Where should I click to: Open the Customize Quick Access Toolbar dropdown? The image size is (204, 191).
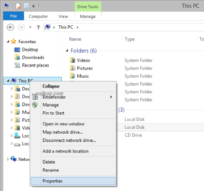[34, 6]
